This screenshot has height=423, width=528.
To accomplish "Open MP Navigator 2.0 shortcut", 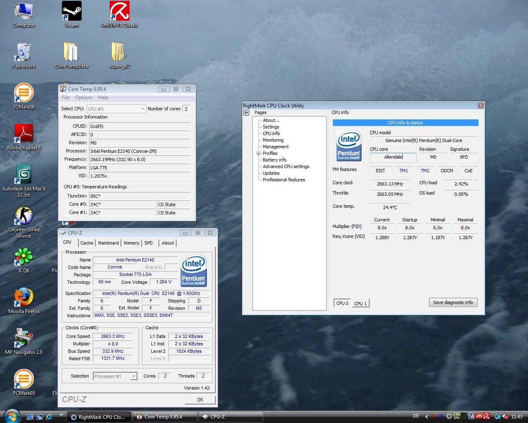I will (24, 342).
